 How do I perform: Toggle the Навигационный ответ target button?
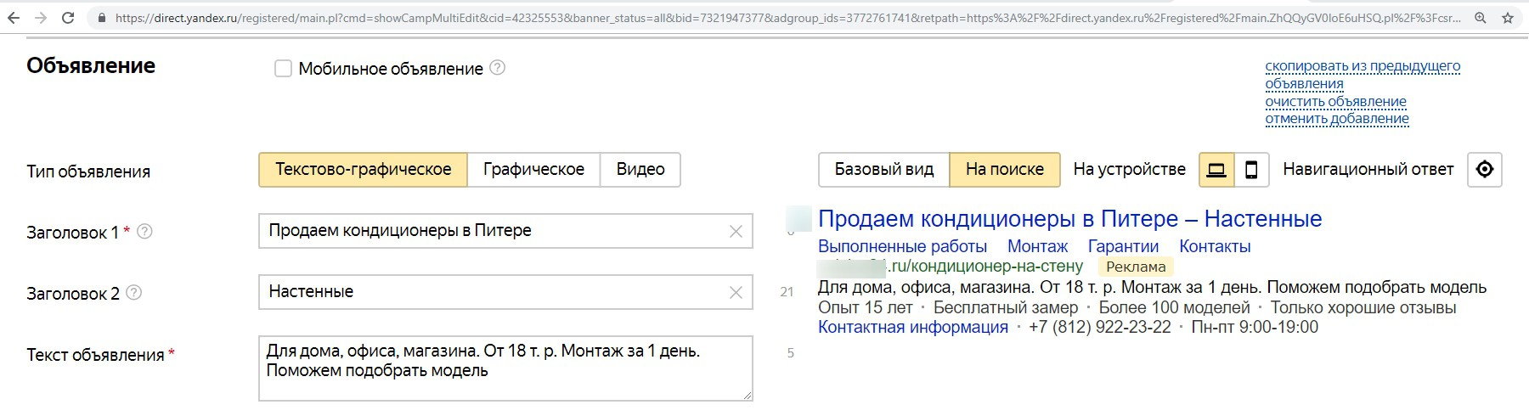1485,170
